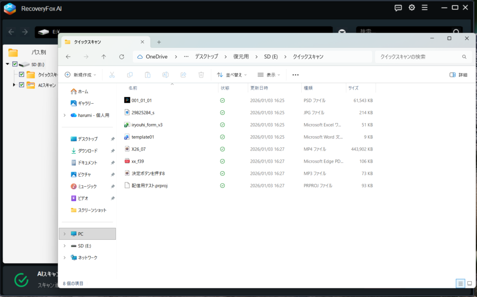
Task: Click the delete trash icon in toolbar
Action: click(x=201, y=74)
